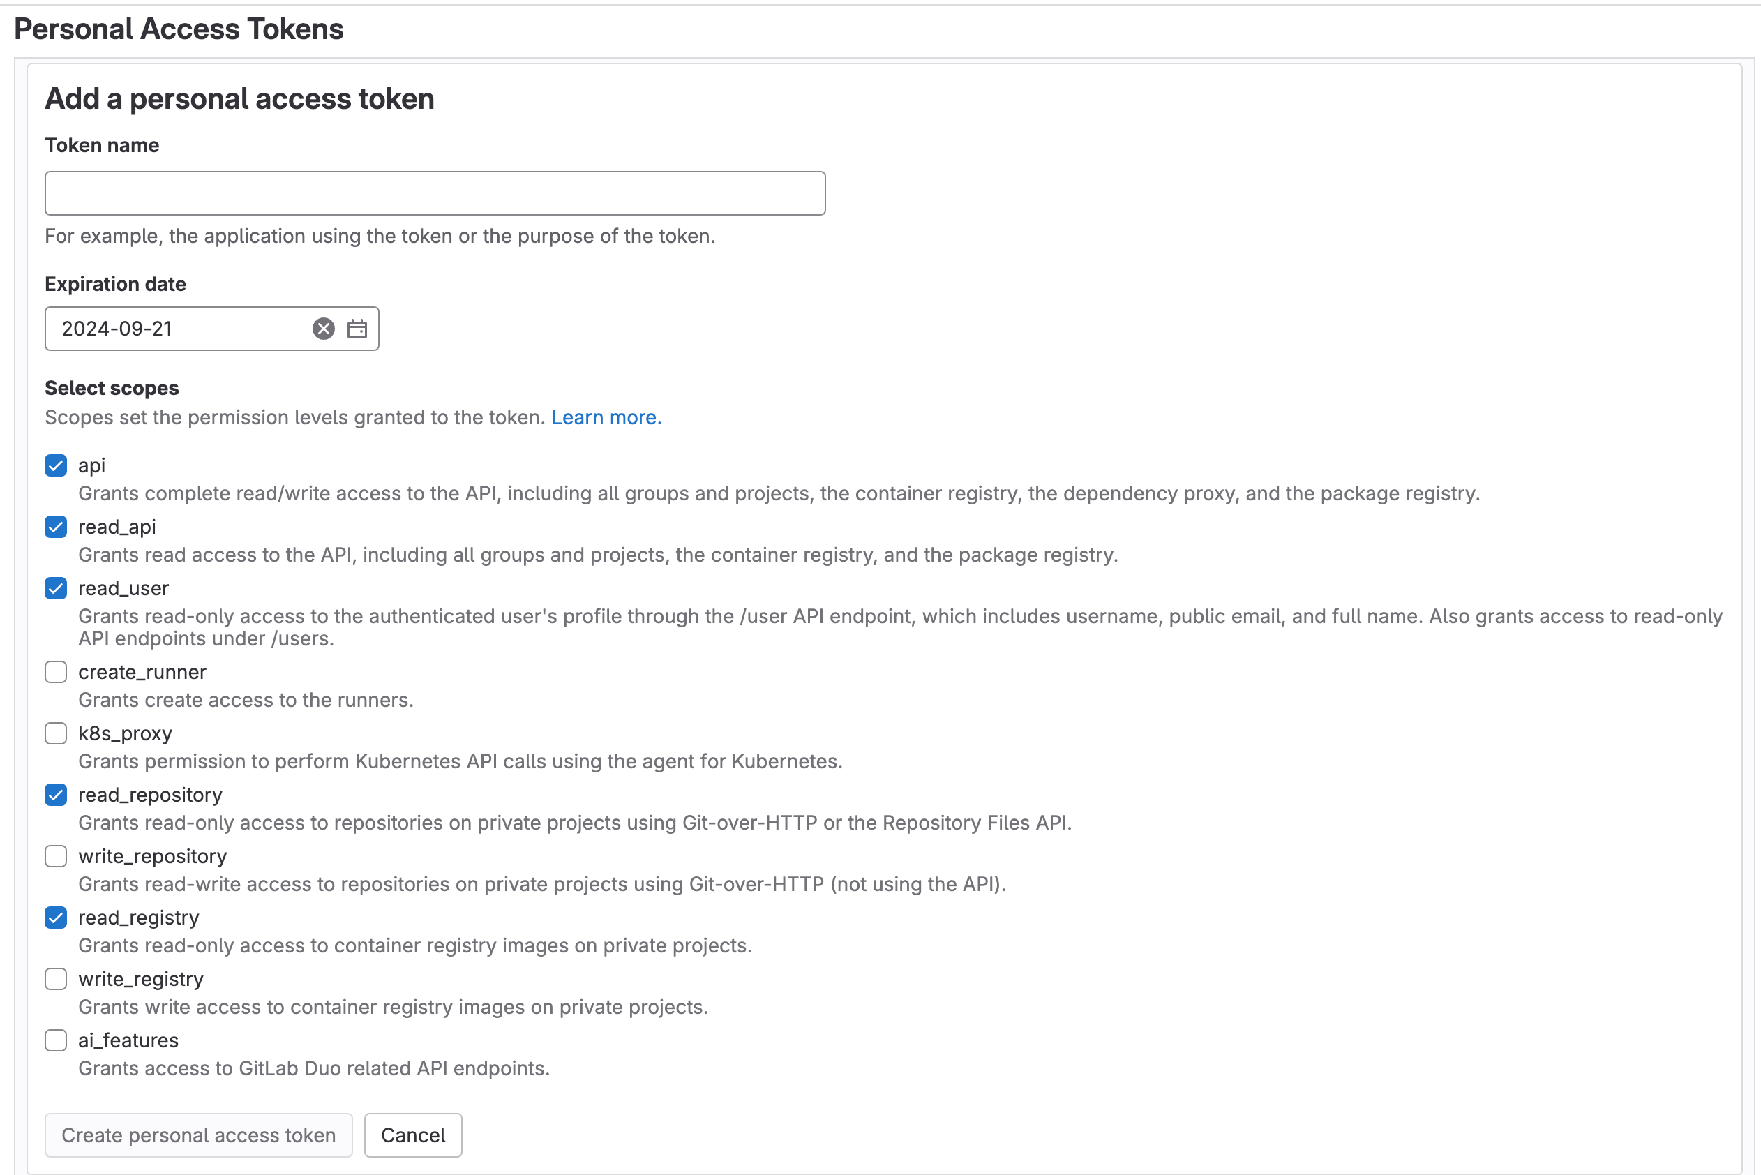Clear the expiration date with the X icon
Viewport: 1761px width, 1175px height.
pos(324,329)
